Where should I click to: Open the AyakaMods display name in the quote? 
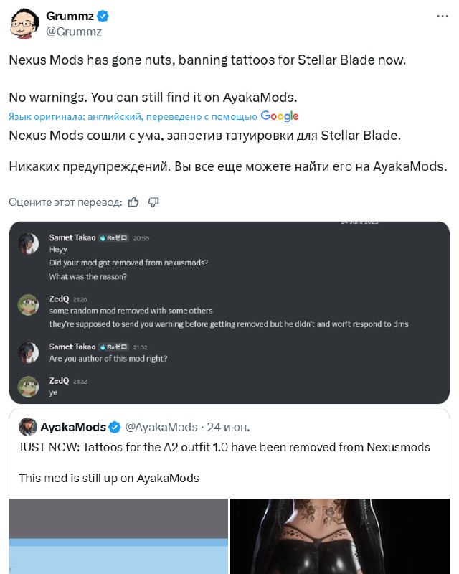point(72,427)
